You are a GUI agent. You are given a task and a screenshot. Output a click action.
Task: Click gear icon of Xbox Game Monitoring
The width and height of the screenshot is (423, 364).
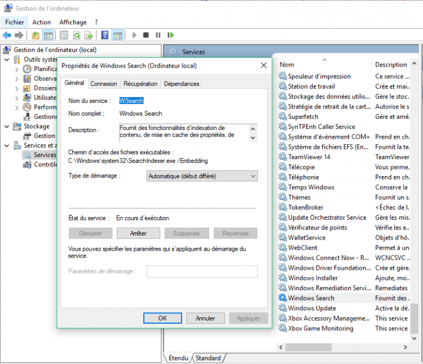pyautogui.click(x=283, y=328)
